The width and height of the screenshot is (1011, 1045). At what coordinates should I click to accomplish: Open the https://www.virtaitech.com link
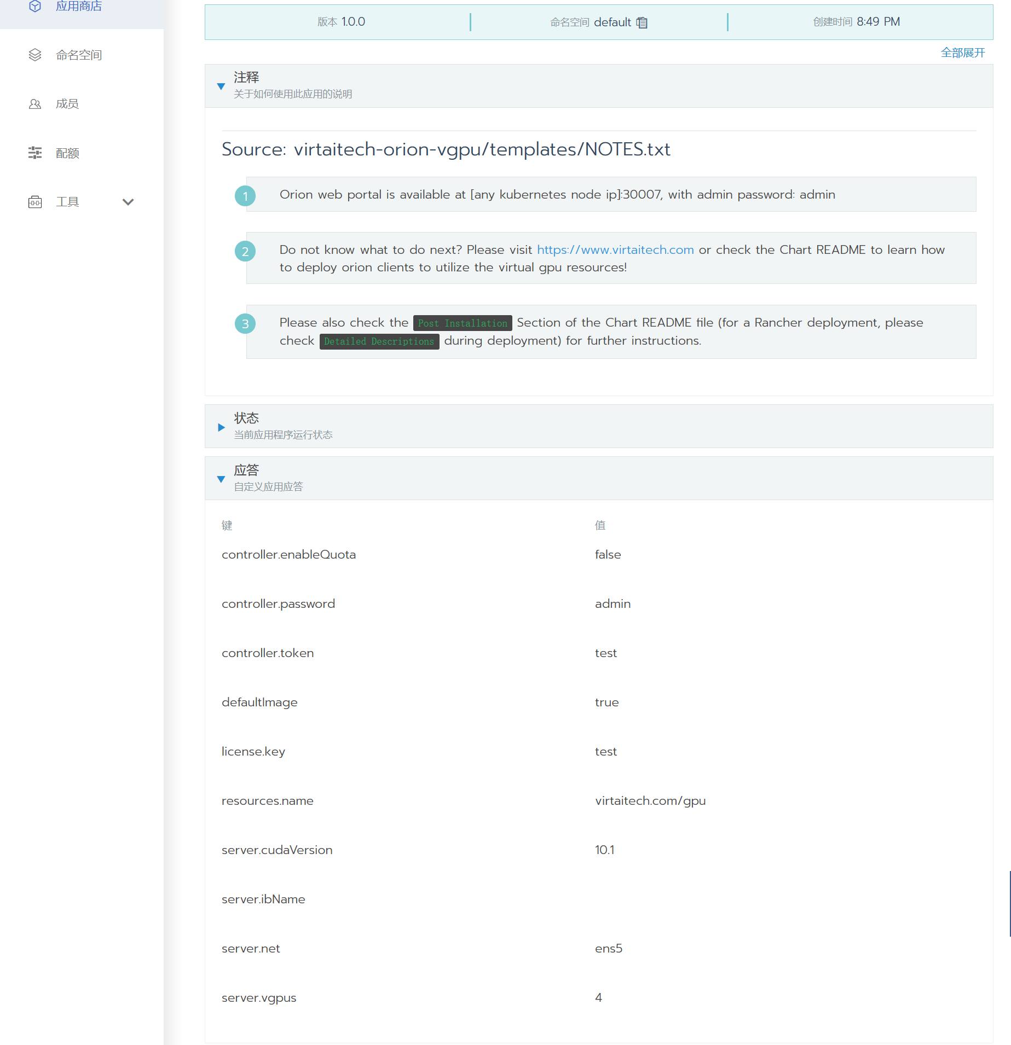click(x=615, y=250)
